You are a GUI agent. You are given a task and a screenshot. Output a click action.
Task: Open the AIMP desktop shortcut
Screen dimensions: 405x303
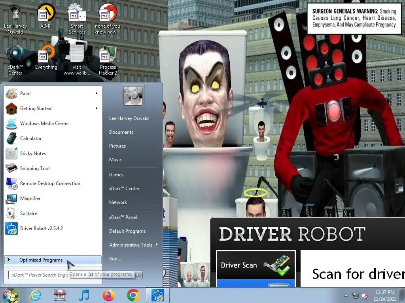(x=46, y=16)
